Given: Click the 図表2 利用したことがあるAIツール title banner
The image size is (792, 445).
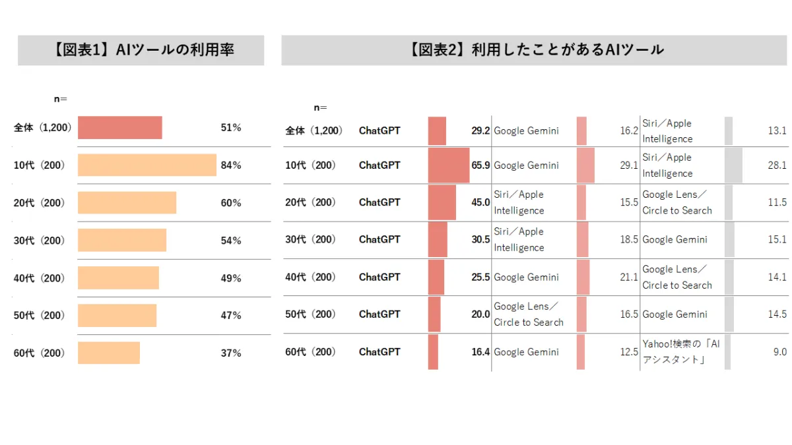Looking at the screenshot, I should (x=536, y=50).
